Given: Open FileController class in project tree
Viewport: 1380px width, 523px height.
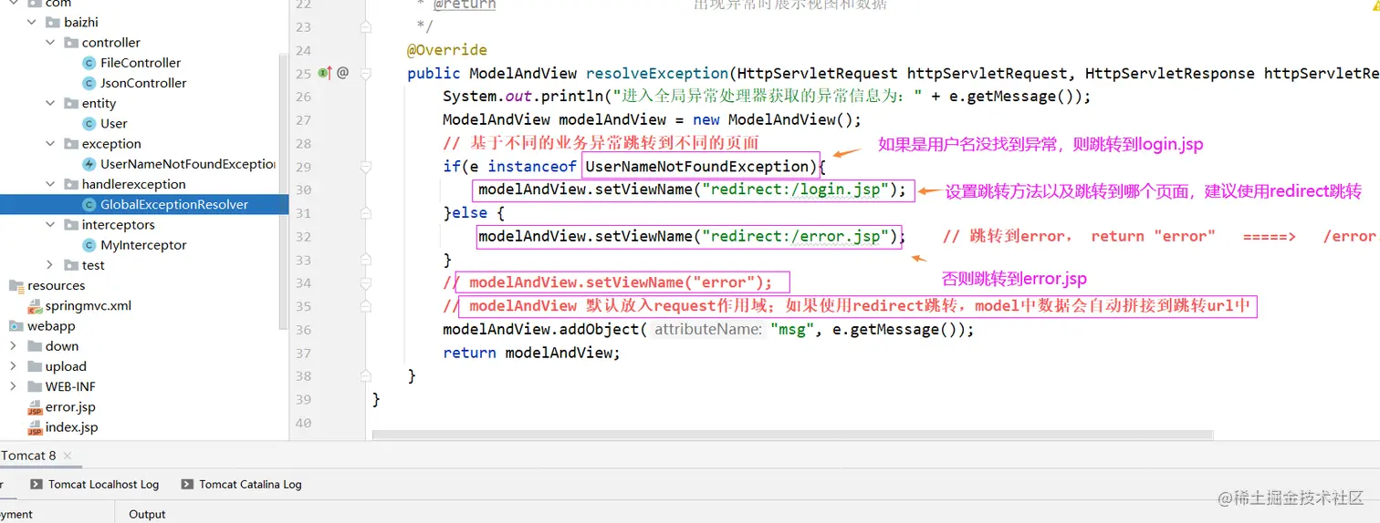Looking at the screenshot, I should 141,63.
